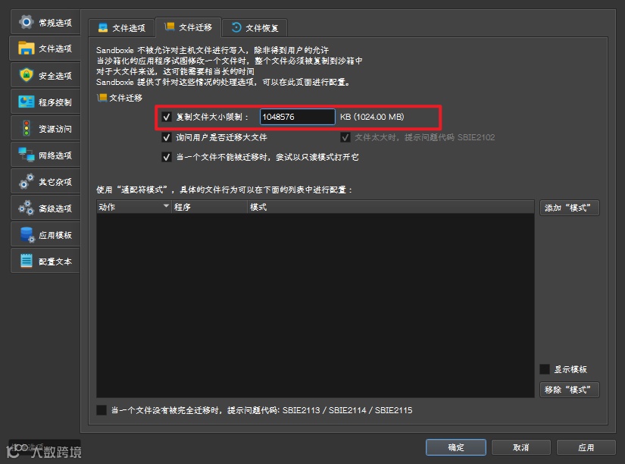The width and height of the screenshot is (625, 464).
Task: Switch to the 文件迁移 tab
Action: [188, 27]
